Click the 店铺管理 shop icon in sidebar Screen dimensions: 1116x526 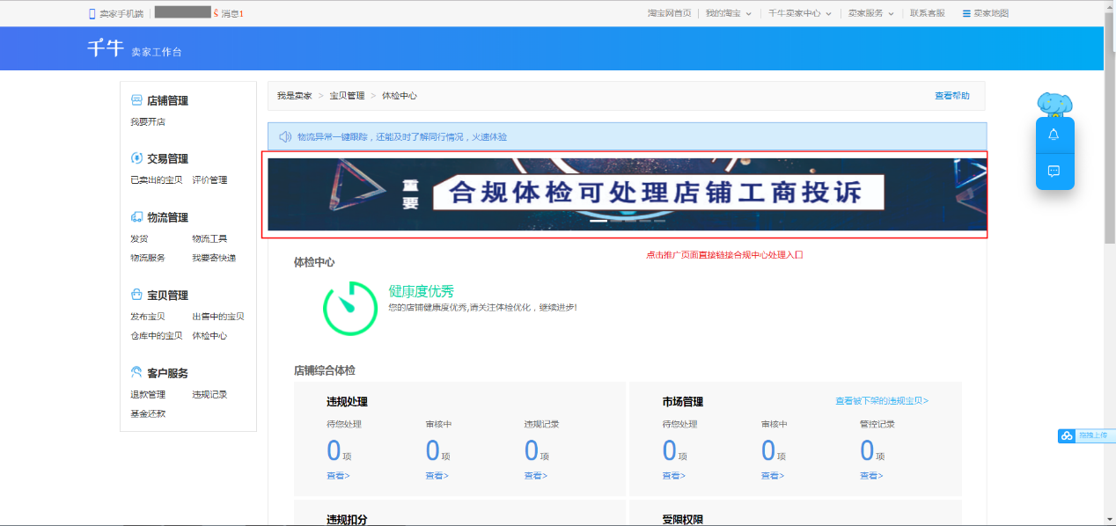tap(136, 100)
